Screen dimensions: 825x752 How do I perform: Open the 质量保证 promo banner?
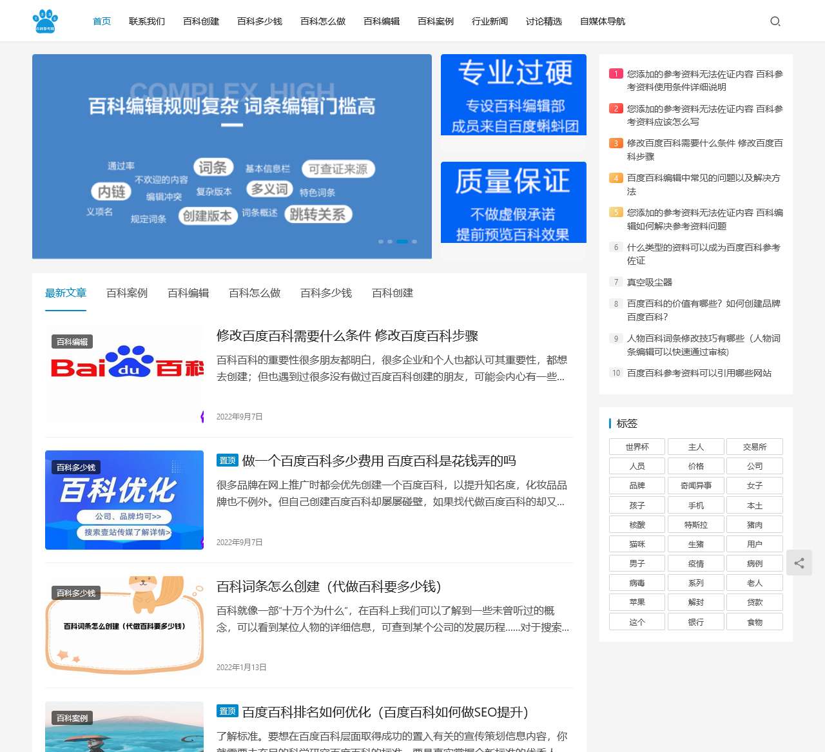pyautogui.click(x=514, y=202)
